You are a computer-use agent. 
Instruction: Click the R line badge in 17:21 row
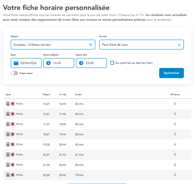coord(13,124)
